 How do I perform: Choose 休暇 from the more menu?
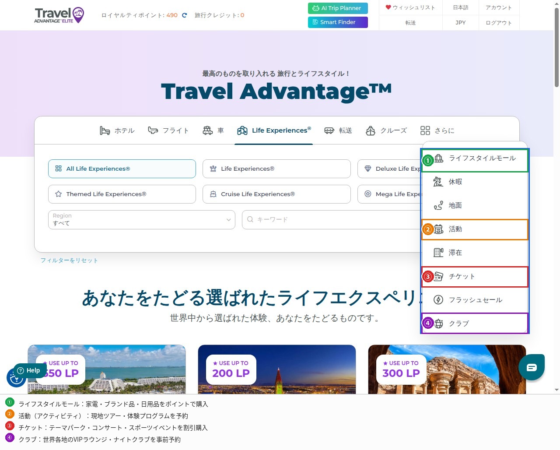(475, 182)
